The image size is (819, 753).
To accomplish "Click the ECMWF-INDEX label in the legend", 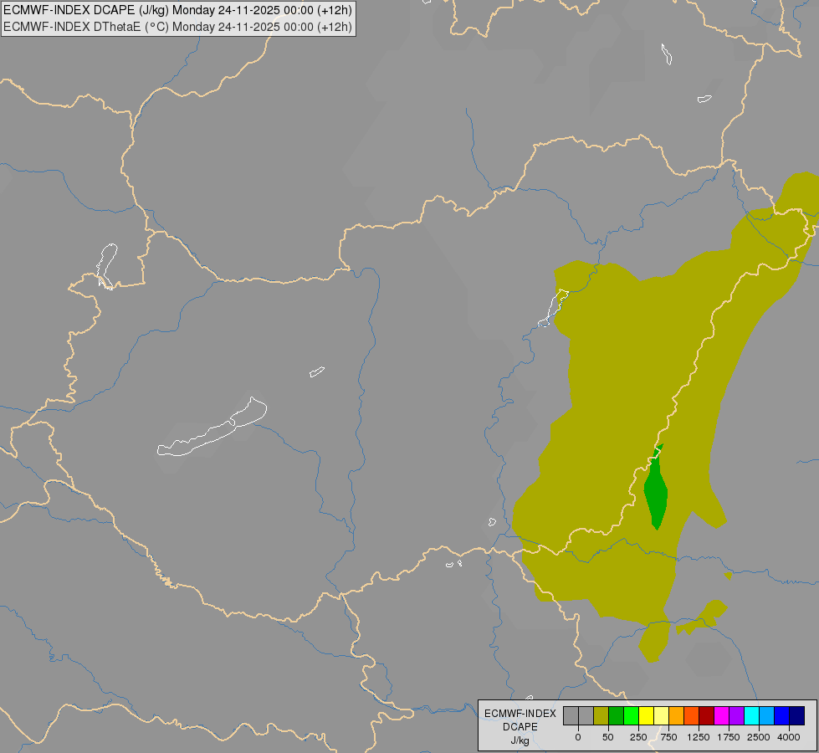I will tap(520, 714).
